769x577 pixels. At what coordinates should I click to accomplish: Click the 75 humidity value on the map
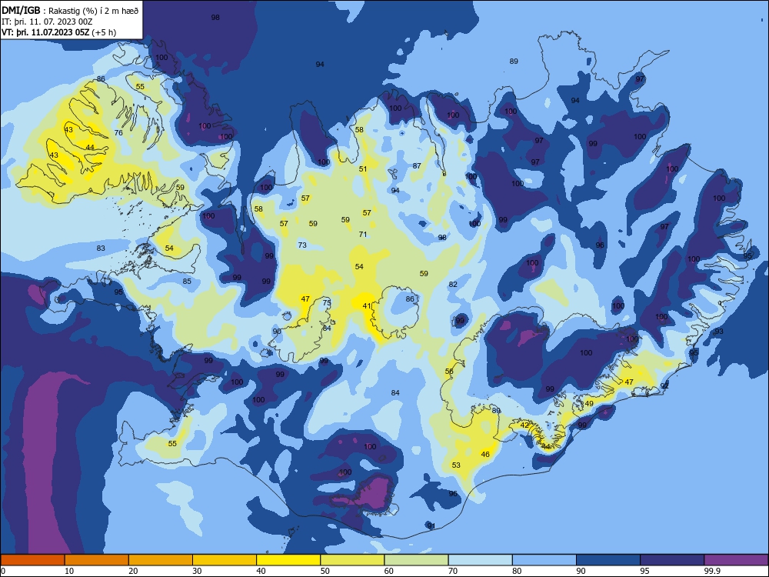327,303
